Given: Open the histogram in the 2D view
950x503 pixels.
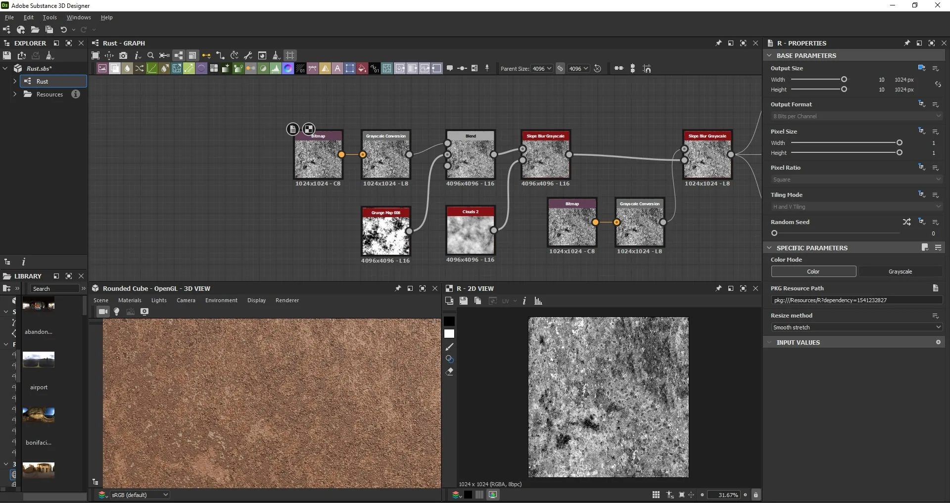Looking at the screenshot, I should [538, 301].
